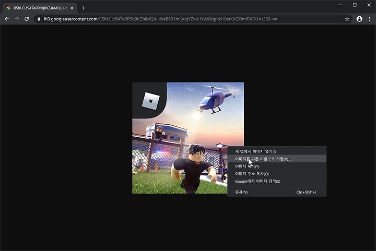The width and height of the screenshot is (376, 251).
Task: Open the Chrome profile avatar icon
Action: [359, 19]
